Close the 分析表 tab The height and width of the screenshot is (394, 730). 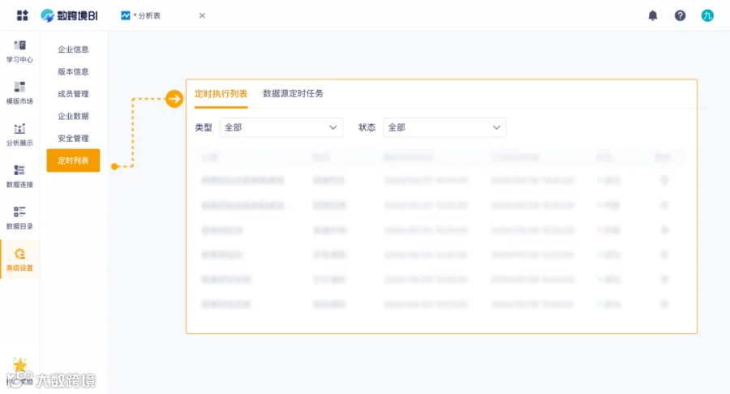(x=202, y=16)
